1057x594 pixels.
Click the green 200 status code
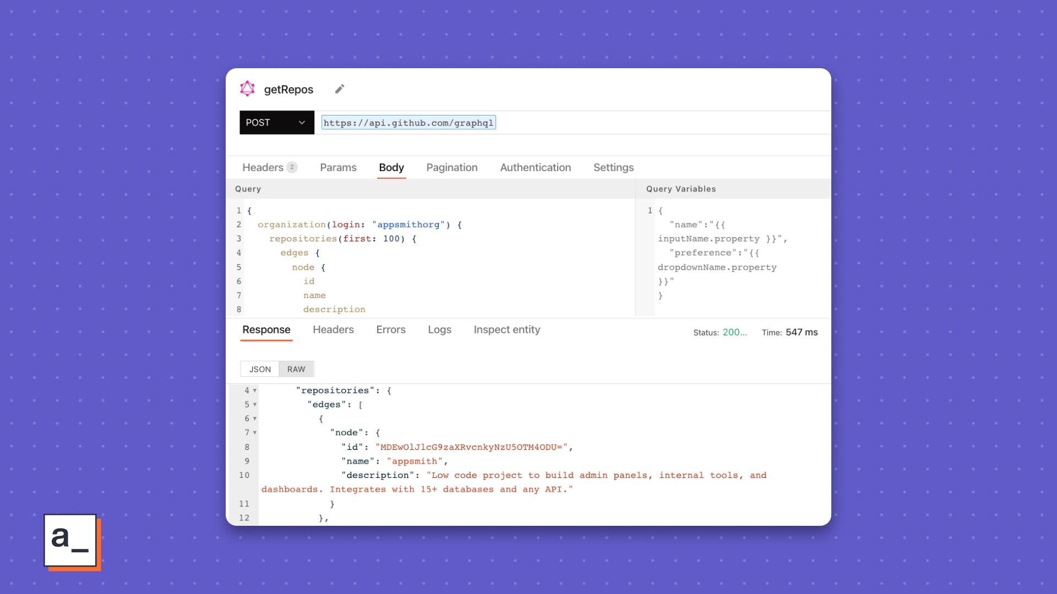click(734, 332)
